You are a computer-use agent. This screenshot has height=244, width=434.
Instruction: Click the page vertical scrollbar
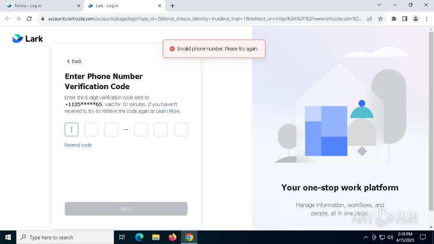431,121
